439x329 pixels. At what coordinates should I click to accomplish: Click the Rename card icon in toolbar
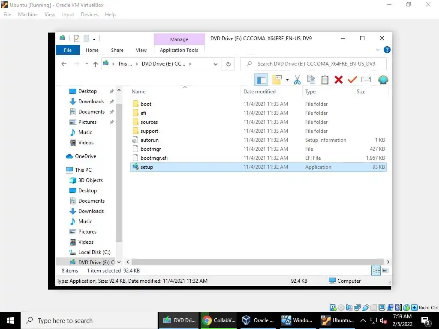tap(366, 80)
